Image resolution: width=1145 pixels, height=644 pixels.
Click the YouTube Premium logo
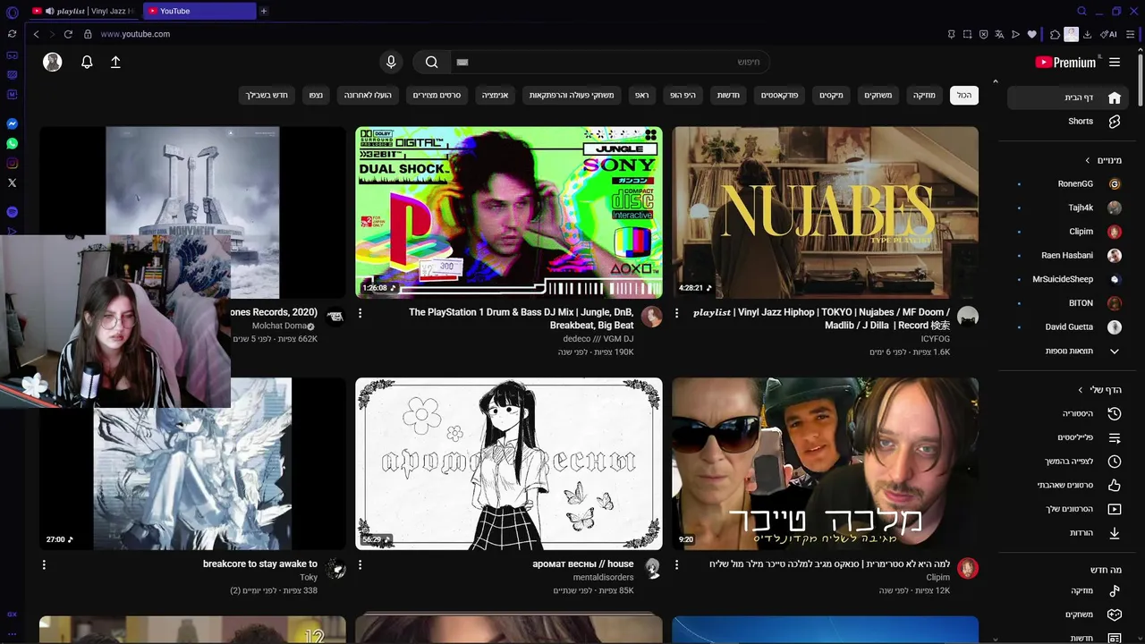point(1065,62)
